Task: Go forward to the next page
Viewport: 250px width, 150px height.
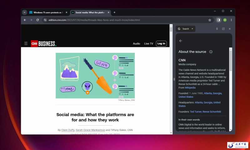Action: coord(31,20)
